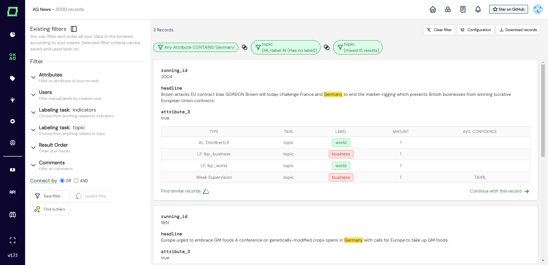Image resolution: width=548 pixels, height=265 pixels.
Task: Click connector icon after ML-label filter chip
Action: [x=327, y=47]
